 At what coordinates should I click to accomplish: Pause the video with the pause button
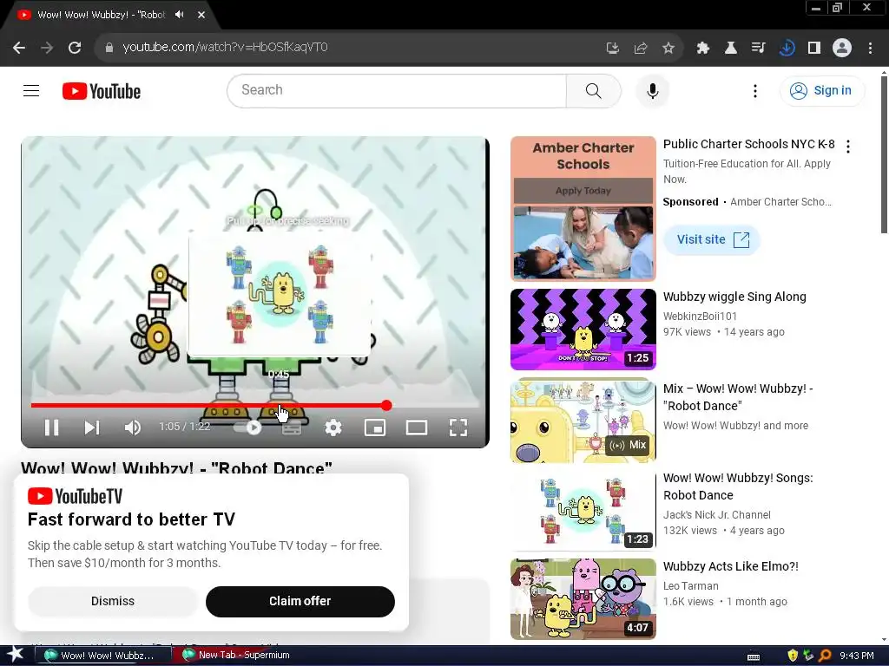51,428
